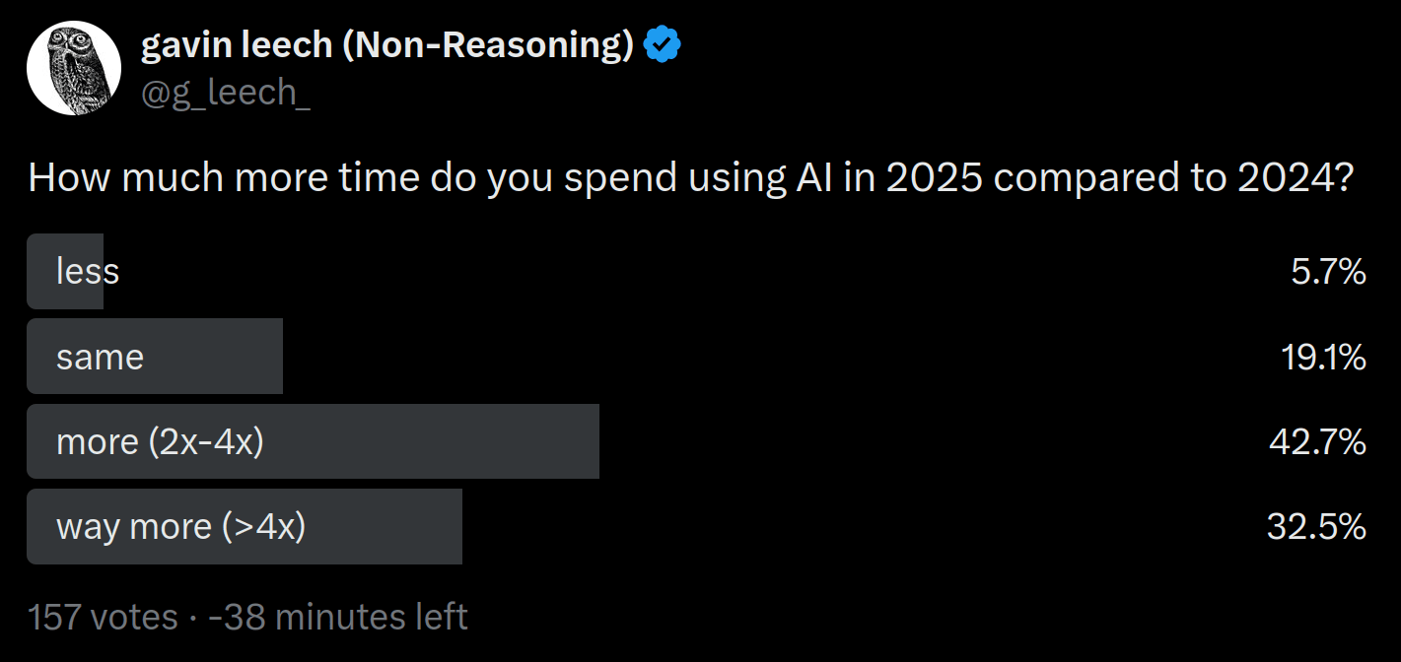Select the 'less' poll option label
This screenshot has height=662, width=1401.
point(88,271)
